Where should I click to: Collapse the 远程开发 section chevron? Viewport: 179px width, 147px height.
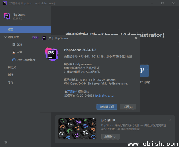(x=5, y=37)
